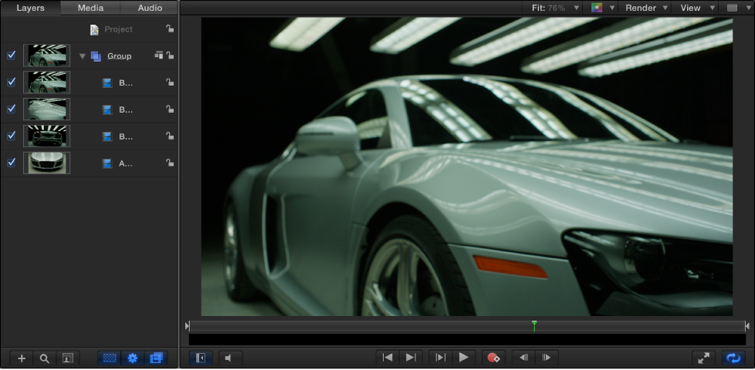Select the rear-view car clip thumbnail
This screenshot has height=370, width=755.
point(47,136)
